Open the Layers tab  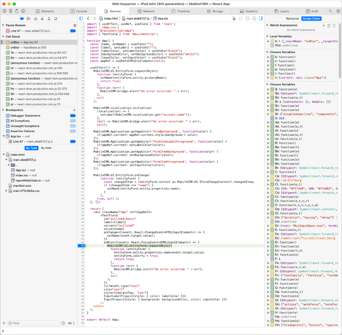[282, 11]
